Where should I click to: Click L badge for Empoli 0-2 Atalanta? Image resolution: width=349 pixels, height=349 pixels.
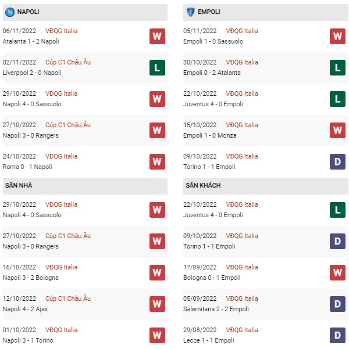(337, 68)
